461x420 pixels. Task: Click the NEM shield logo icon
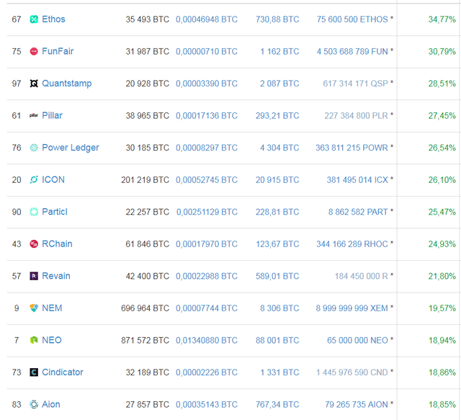point(34,308)
